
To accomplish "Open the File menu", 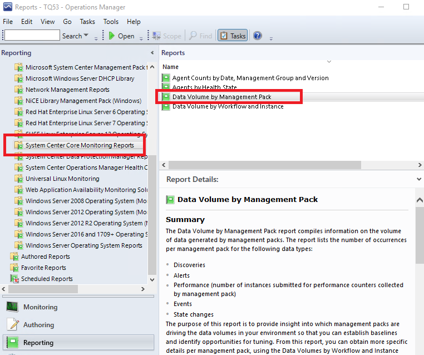I will pyautogui.click(x=8, y=22).
